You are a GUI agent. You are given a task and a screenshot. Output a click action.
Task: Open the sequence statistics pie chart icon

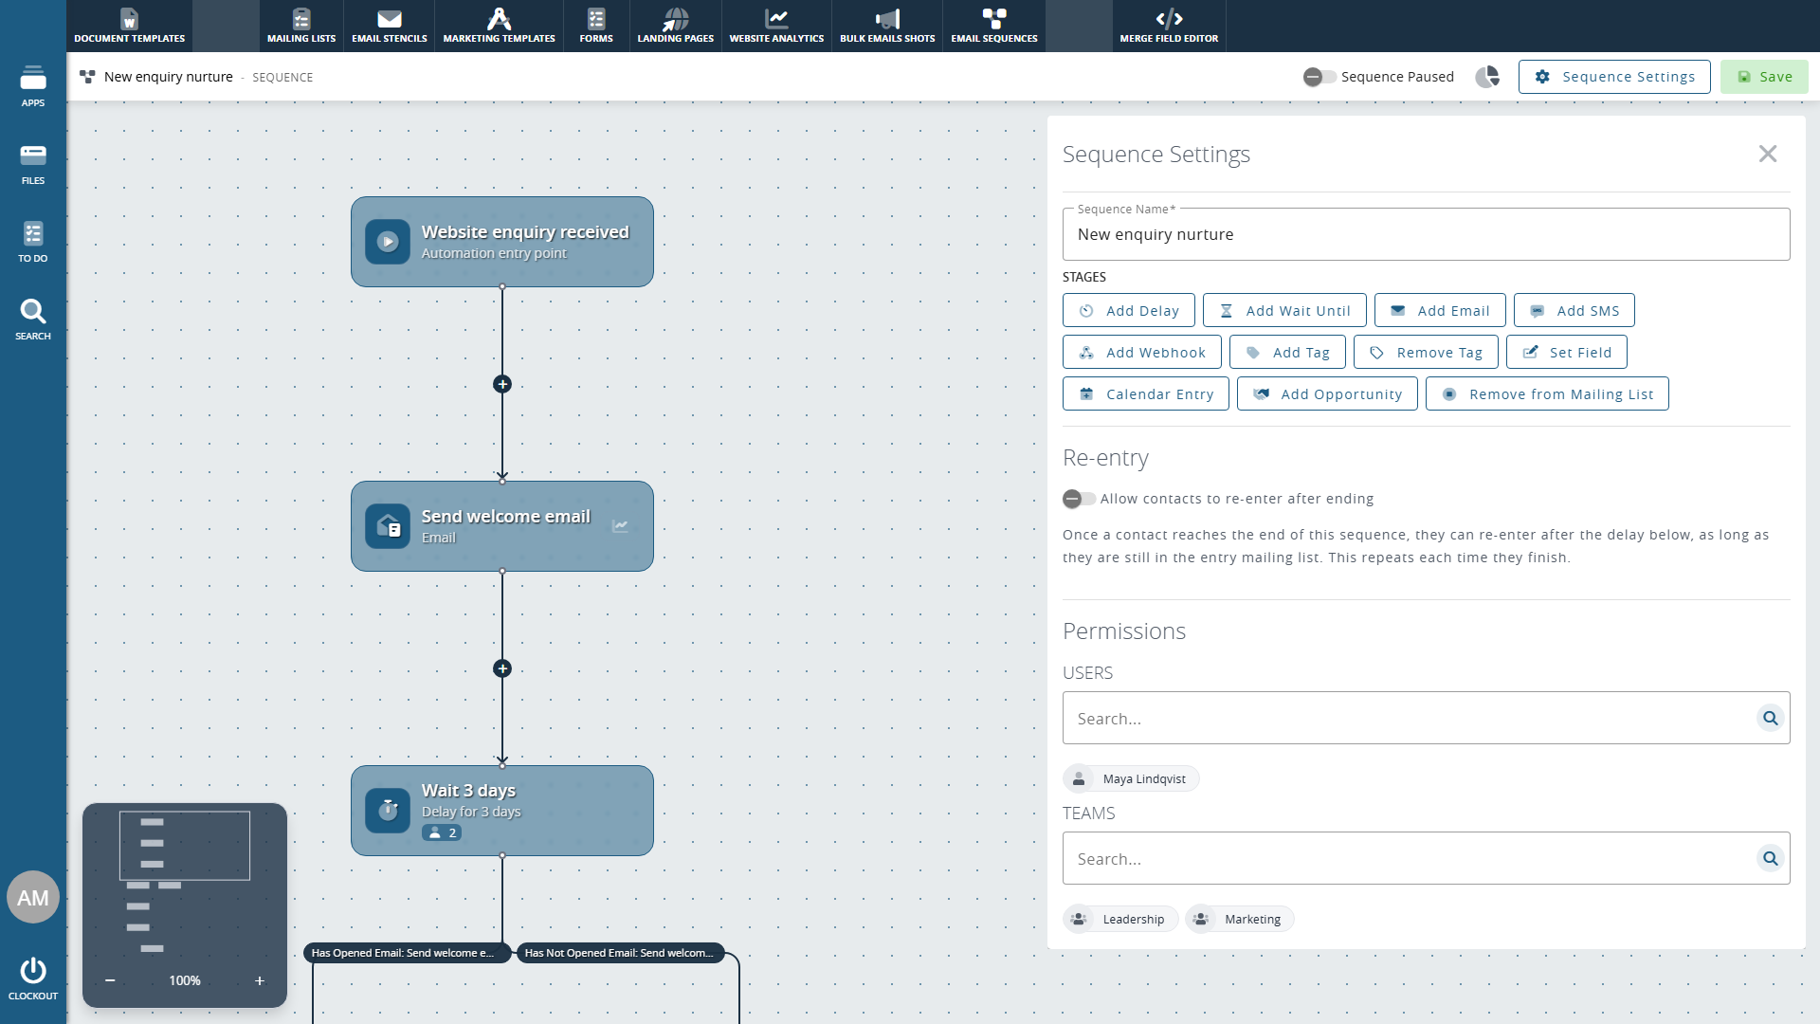(x=1487, y=77)
